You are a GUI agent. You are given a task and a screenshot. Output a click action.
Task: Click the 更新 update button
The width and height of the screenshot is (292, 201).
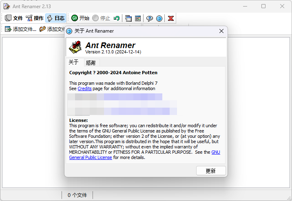coord(211,171)
